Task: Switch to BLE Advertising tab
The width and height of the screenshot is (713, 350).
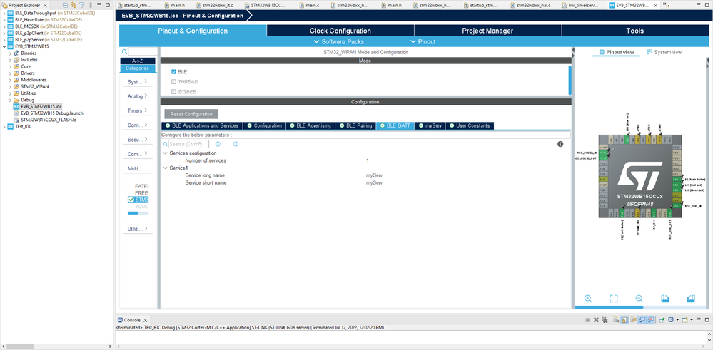Action: coord(310,125)
